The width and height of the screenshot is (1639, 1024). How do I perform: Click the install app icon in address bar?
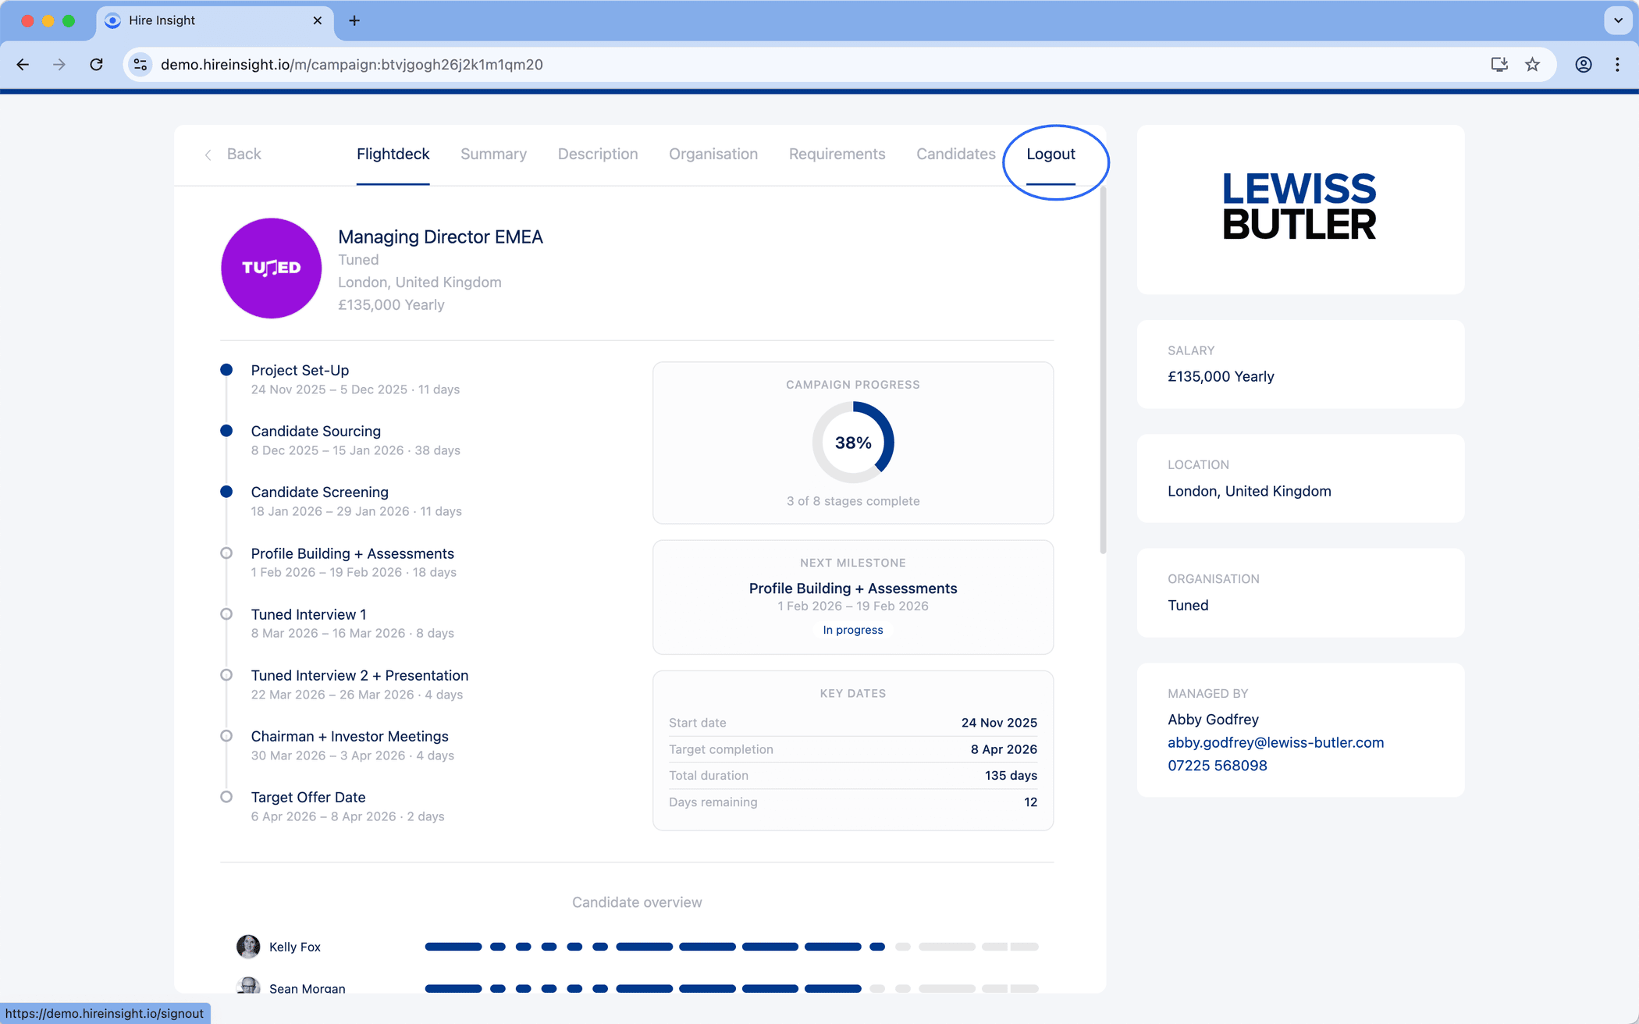coord(1499,65)
